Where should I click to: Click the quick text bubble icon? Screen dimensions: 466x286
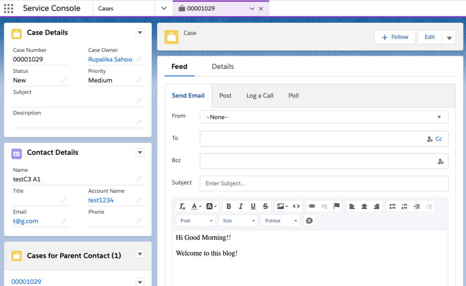309,220
